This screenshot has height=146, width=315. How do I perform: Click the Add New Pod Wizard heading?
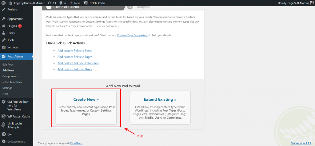coord(123,86)
